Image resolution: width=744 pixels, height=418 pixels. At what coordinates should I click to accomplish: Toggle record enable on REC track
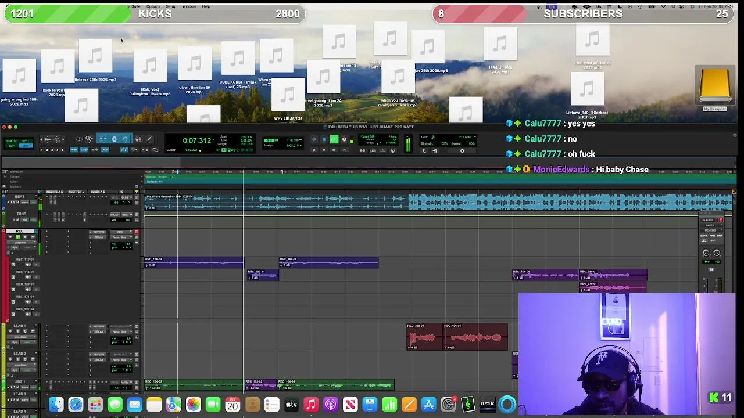(10, 237)
